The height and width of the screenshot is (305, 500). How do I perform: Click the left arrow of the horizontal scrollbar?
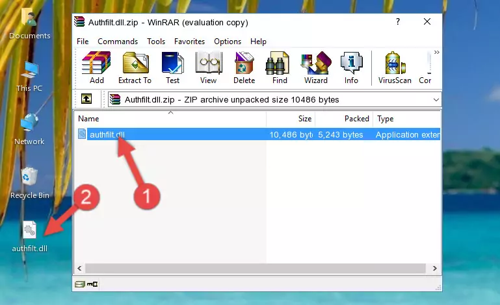(x=80, y=268)
